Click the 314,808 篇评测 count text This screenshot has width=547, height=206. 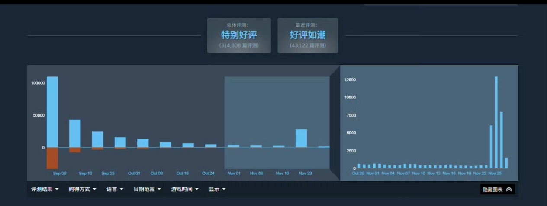239,45
